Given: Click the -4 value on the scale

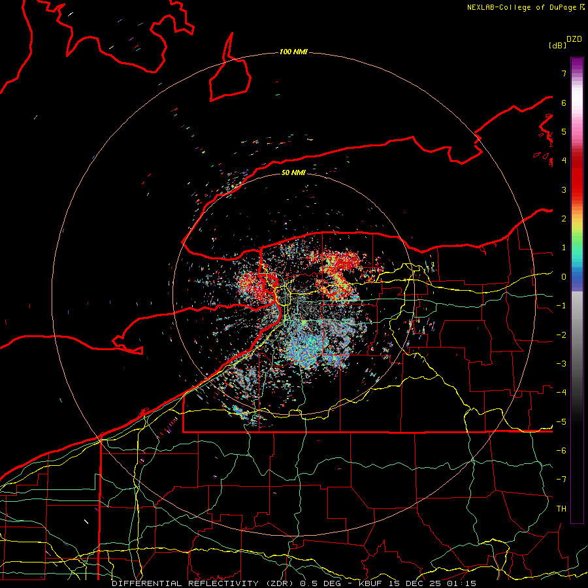Looking at the screenshot, I should (x=561, y=393).
